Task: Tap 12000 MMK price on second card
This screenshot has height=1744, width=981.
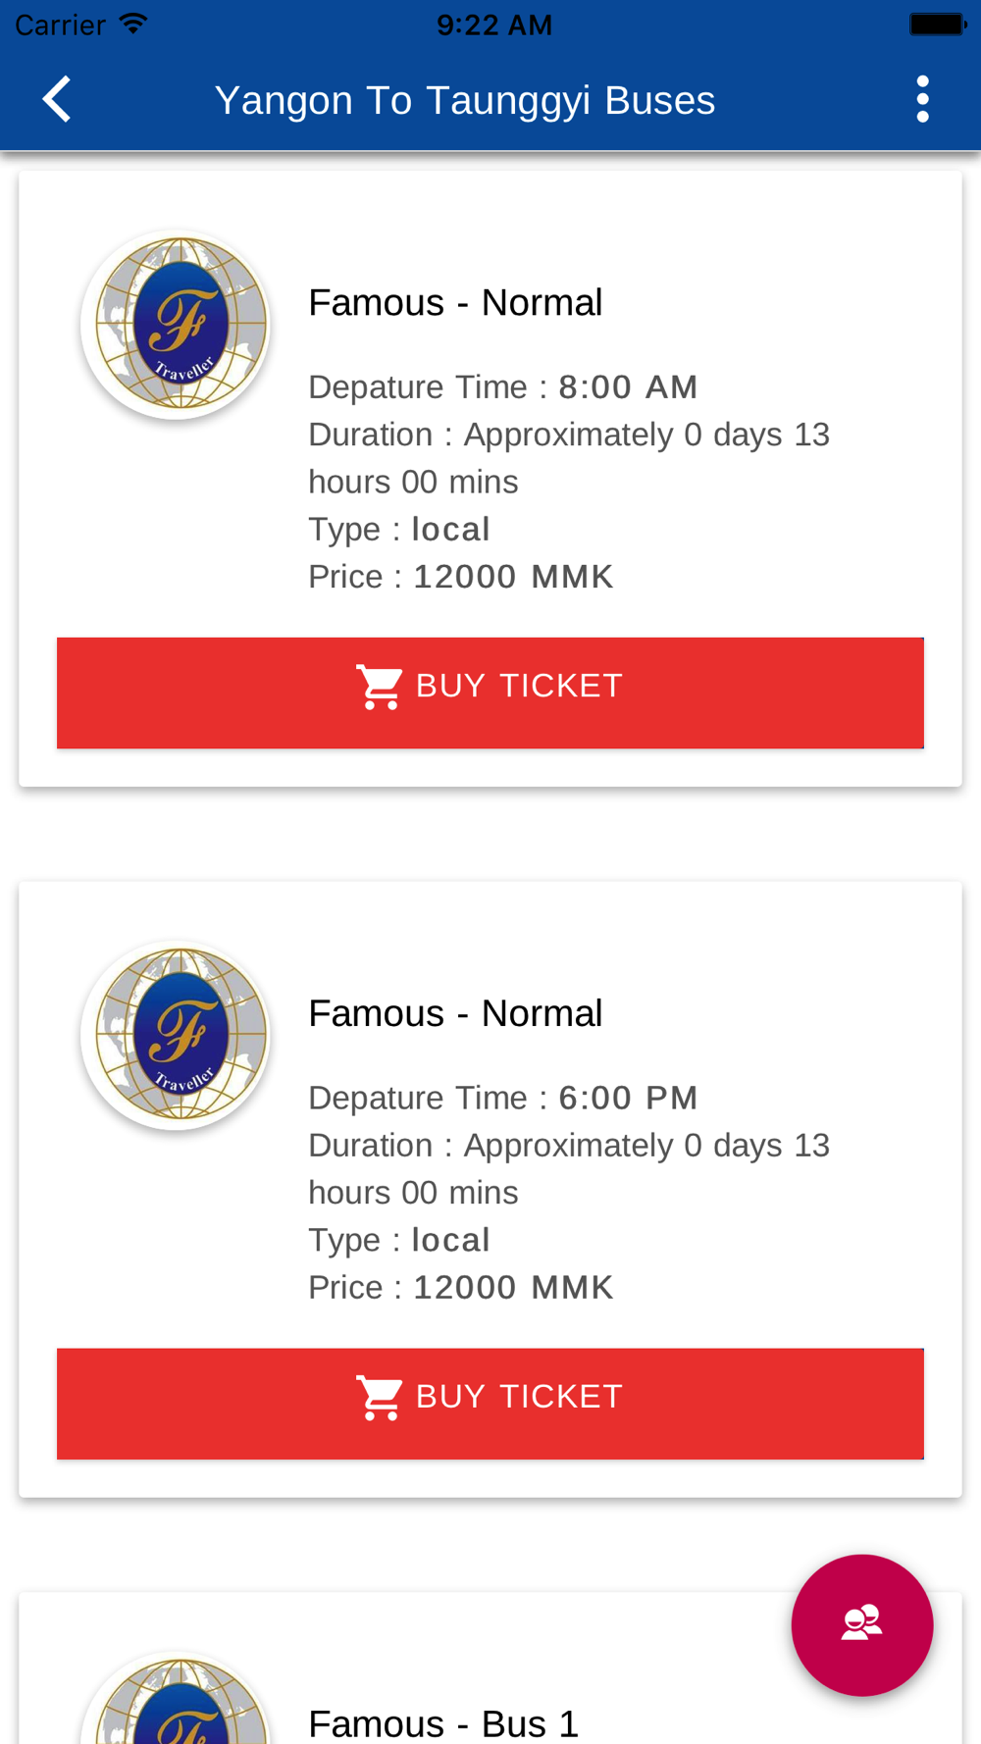Action: (x=513, y=1288)
